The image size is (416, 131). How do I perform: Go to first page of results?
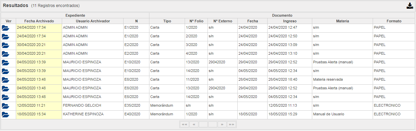[x=184, y=125]
